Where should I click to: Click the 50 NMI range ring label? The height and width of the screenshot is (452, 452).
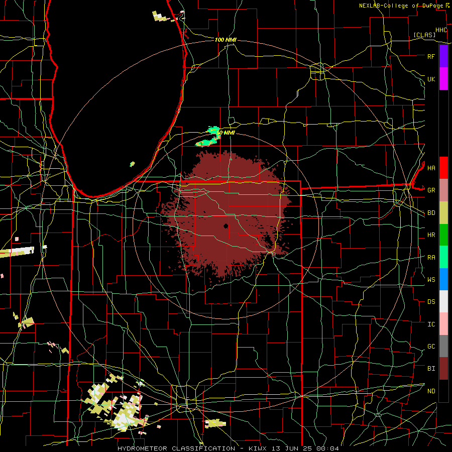225,133
